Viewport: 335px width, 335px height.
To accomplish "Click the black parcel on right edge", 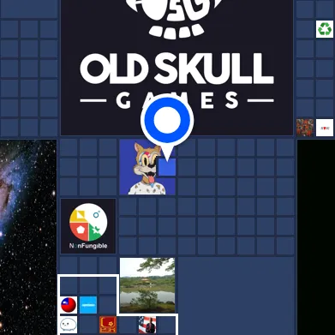I will [316, 237].
